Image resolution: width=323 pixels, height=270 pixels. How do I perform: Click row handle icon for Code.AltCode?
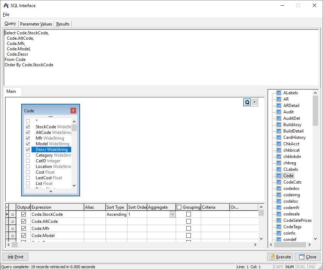12,221
